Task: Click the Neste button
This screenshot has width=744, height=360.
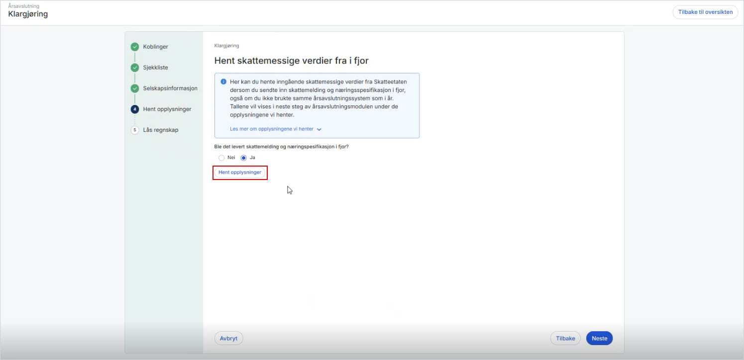Action: (x=599, y=338)
